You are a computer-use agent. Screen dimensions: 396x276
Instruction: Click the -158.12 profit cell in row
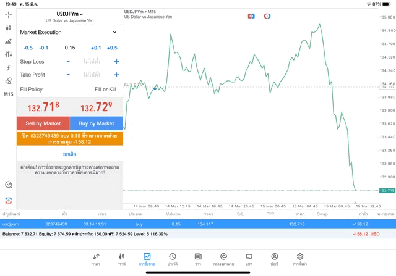[360, 224]
